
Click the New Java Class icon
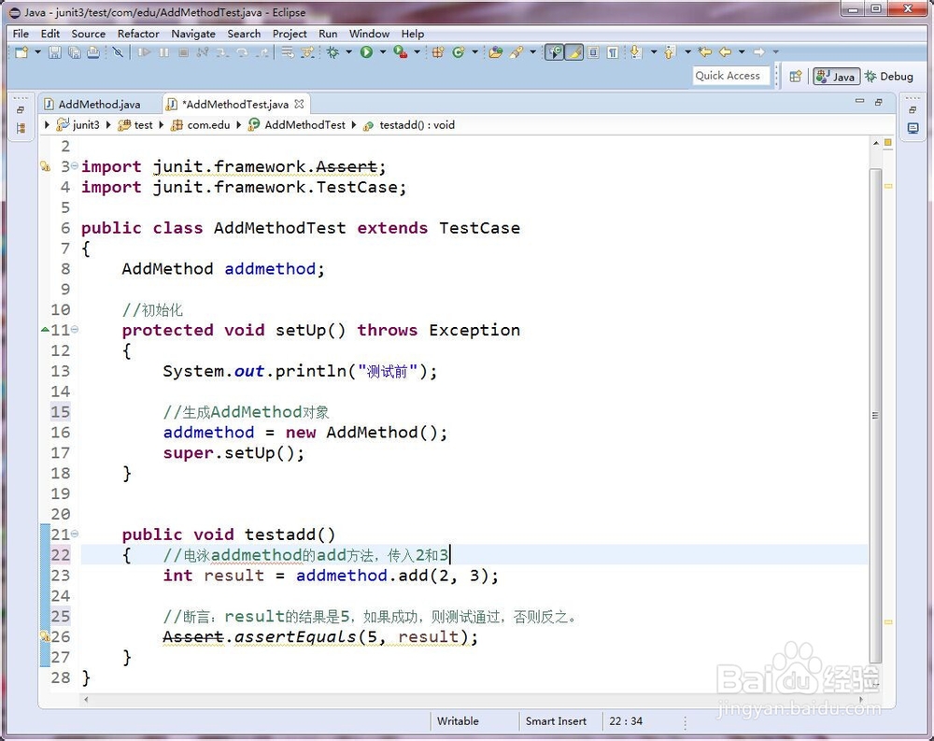click(458, 52)
